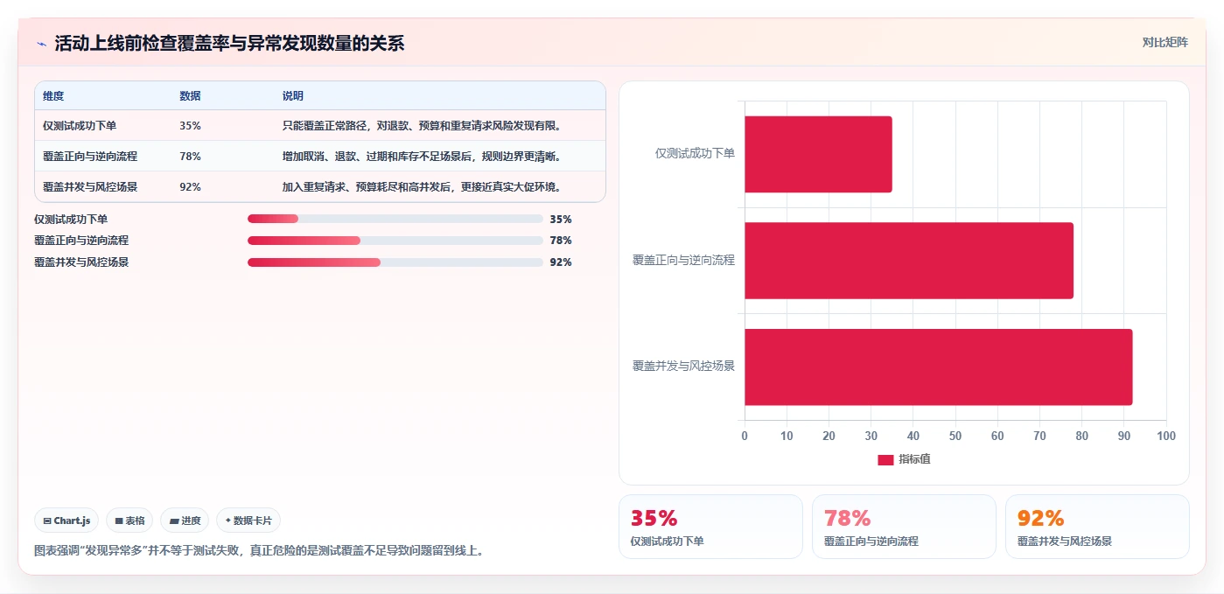
Task: Select the 表格 tag chip
Action: [129, 521]
